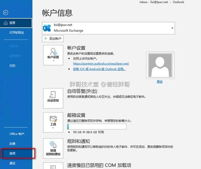Click the home icon beside 信息
201x169 pixels.
coord(6,23)
